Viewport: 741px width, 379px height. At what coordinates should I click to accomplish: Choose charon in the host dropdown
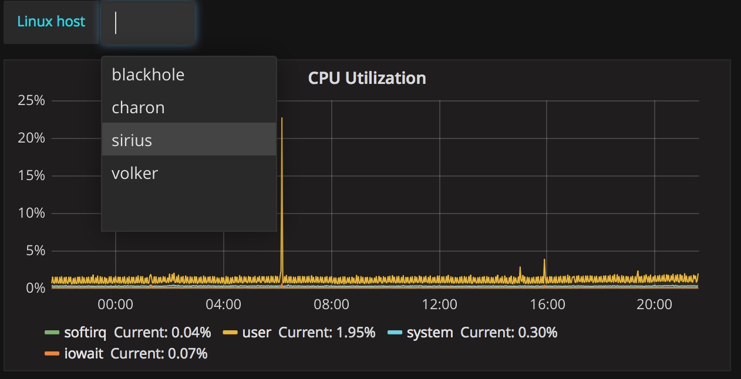[x=138, y=107]
